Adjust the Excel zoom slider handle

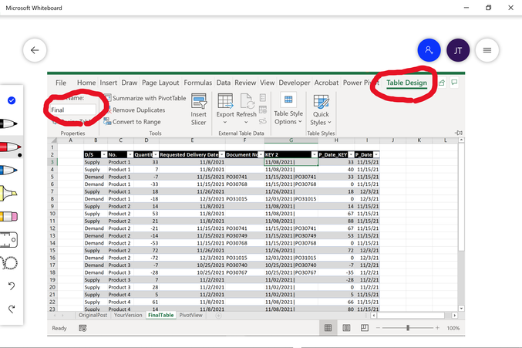(408, 328)
